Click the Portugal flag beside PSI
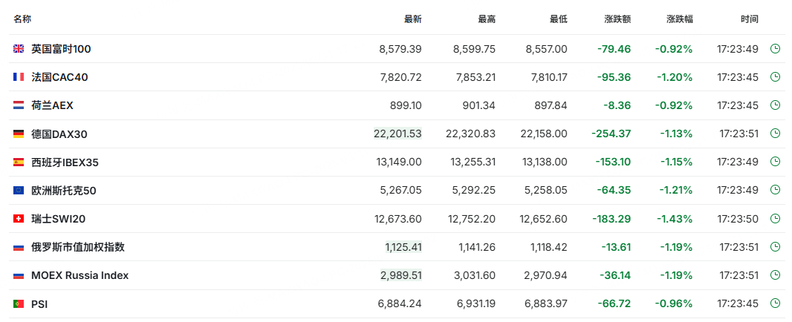Viewport: 792px width, 322px height. tap(19, 303)
